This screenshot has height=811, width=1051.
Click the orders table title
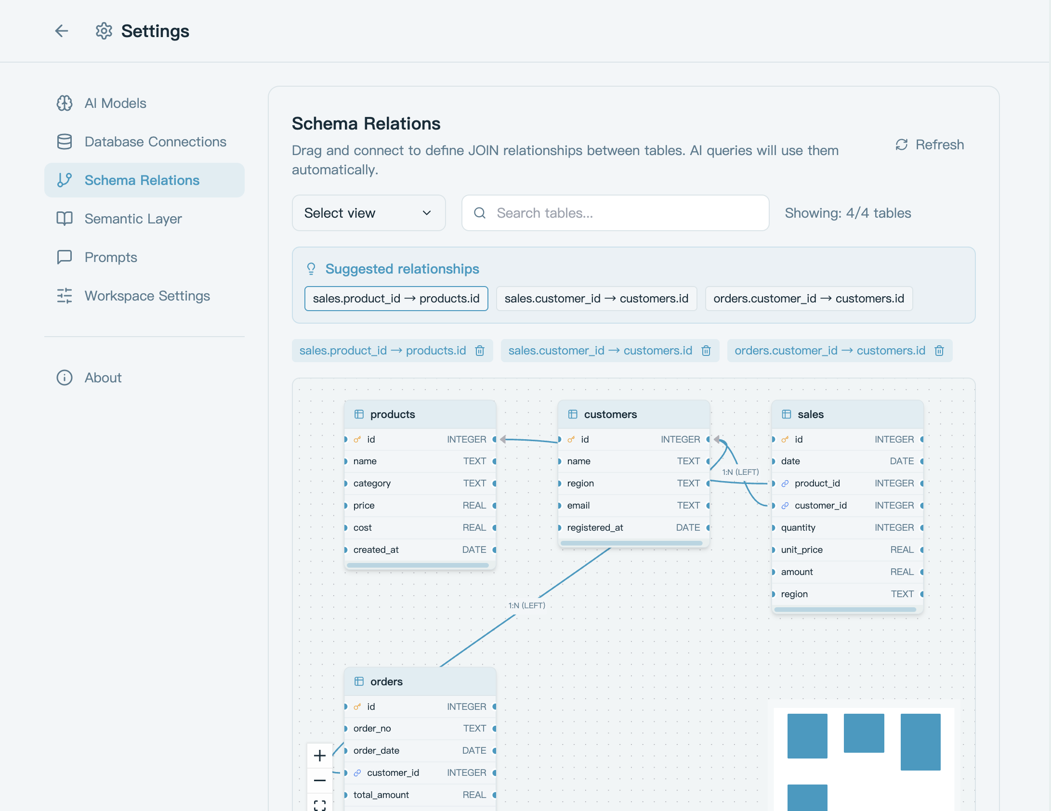pyautogui.click(x=386, y=681)
